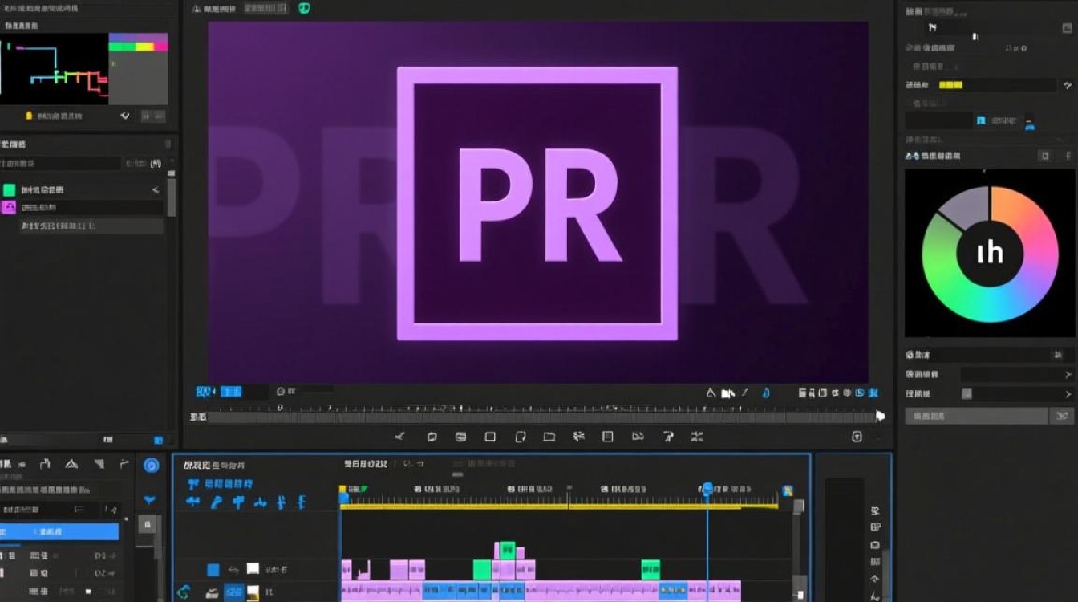Toggle the white box on the upper track header
The width and height of the screenshot is (1078, 602).
pos(253,569)
